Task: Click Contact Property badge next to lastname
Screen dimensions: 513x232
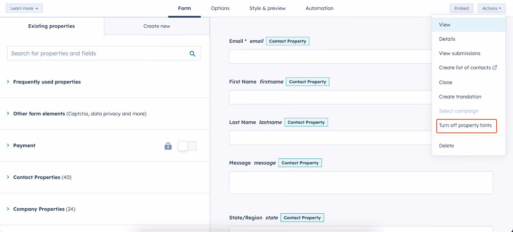Action: 306,122
